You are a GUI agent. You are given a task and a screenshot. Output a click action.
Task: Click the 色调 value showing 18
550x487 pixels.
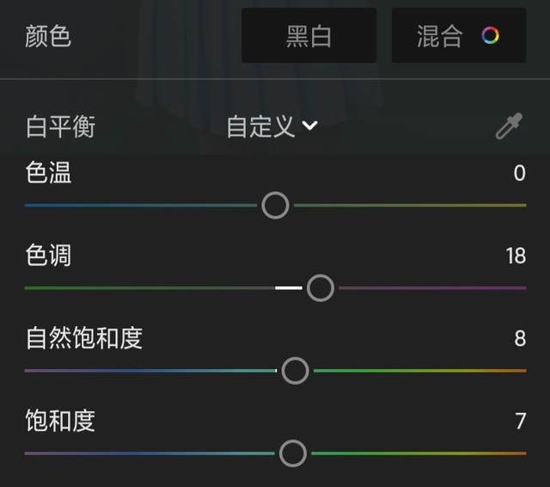[516, 256]
